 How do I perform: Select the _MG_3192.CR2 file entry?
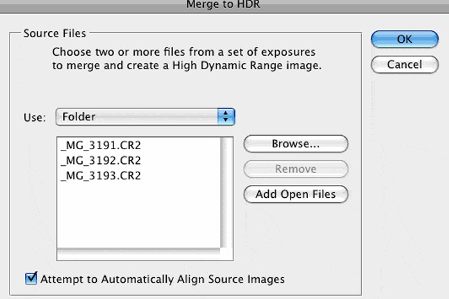pyautogui.click(x=100, y=160)
